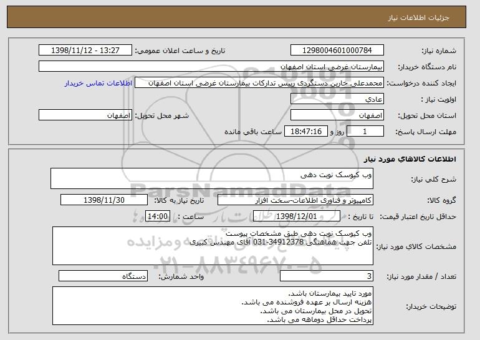Click the header title جزئیات اطلاعات نیاز
The image size is (480, 340).
418,17
